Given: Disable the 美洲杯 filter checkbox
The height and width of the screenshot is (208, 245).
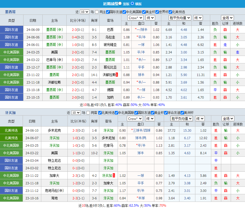Looking at the screenshot, I should [182, 113].
